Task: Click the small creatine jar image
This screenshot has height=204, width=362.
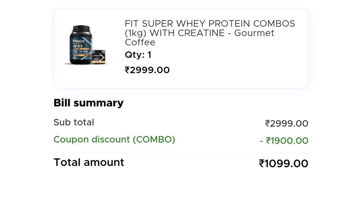Action: pyautogui.click(x=98, y=57)
